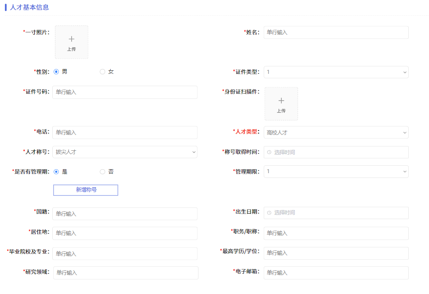This screenshot has height=294, width=429.
Task: Click the 电话 input box
Action: point(125,132)
